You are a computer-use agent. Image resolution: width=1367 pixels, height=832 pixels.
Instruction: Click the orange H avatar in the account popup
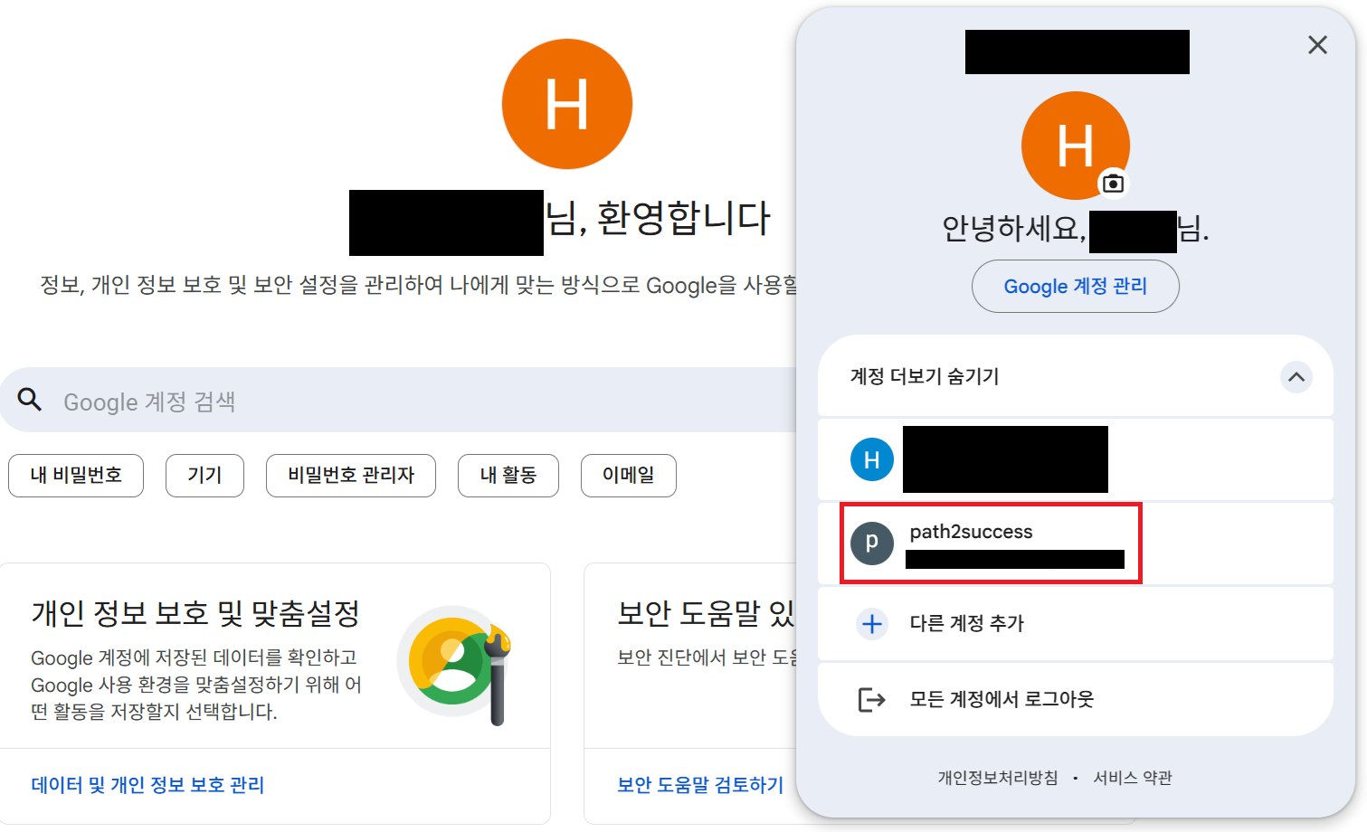coord(1075,146)
